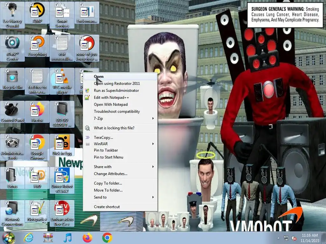The image size is (326, 244).
Task: Choose What is locking this file?
Action: point(120,128)
